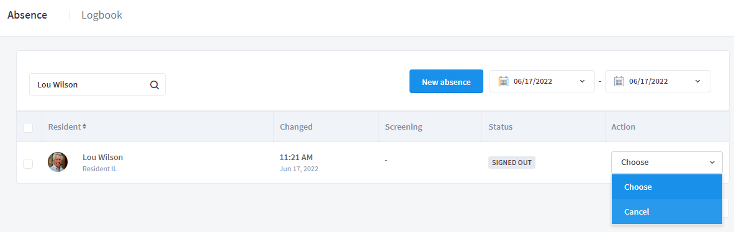
Task: Tick the select-all checkbox in table header
Action: 28,127
